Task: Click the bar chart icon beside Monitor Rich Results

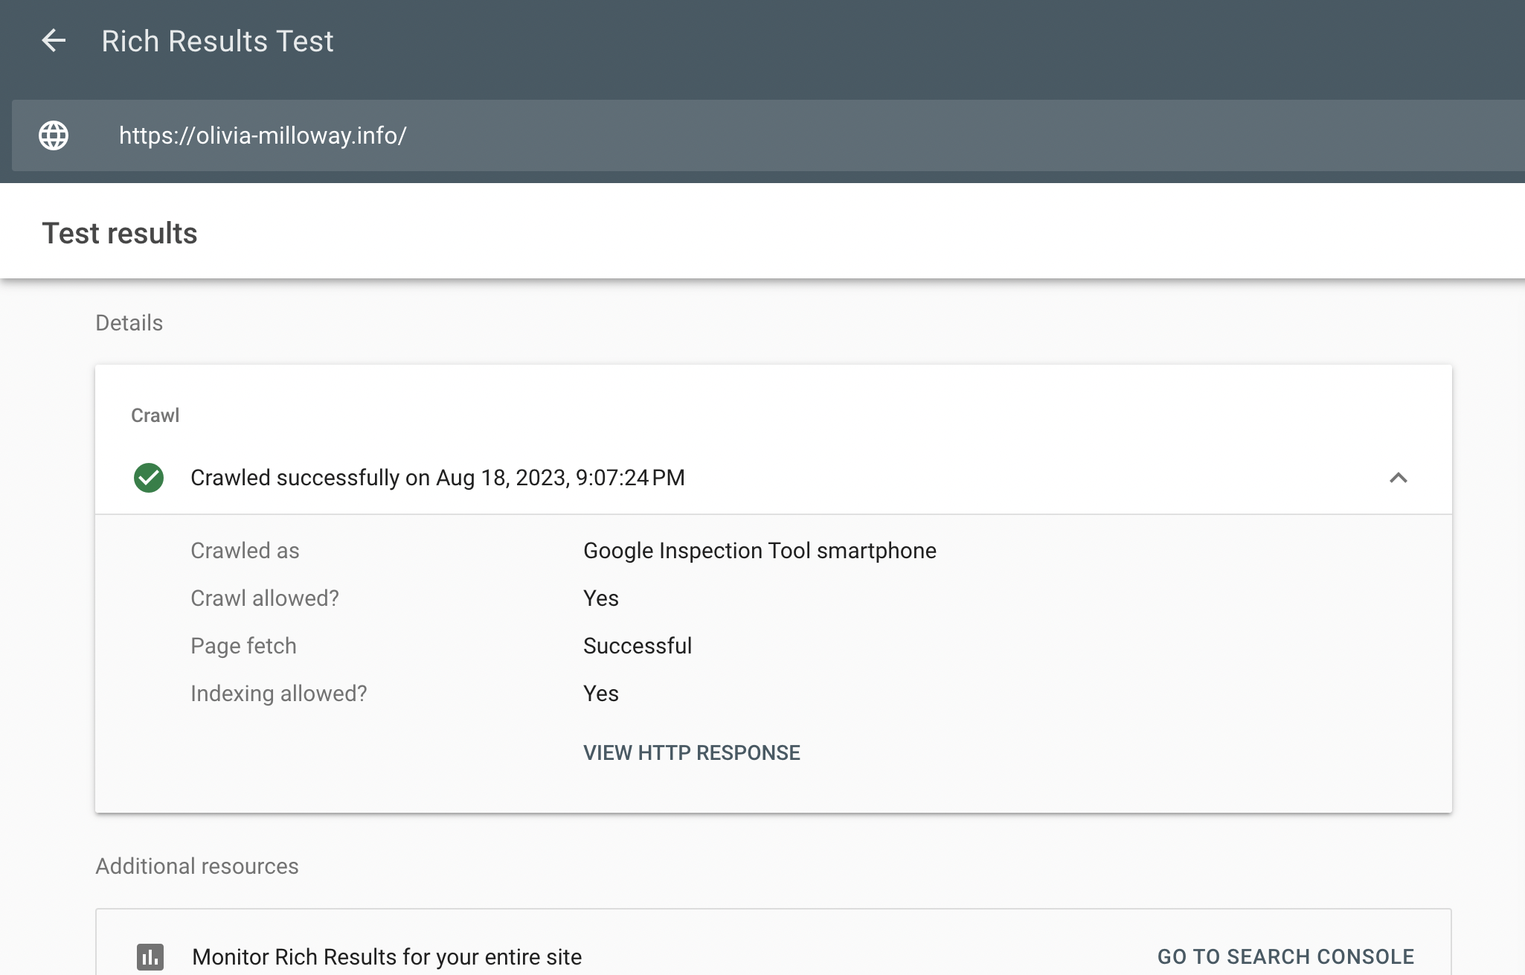Action: point(150,956)
